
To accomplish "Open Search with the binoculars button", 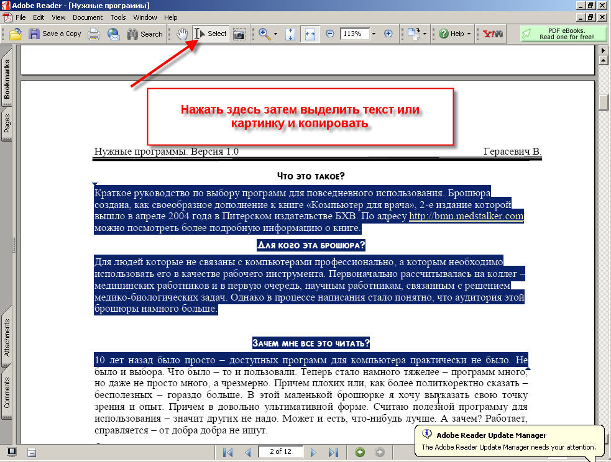I will (145, 34).
